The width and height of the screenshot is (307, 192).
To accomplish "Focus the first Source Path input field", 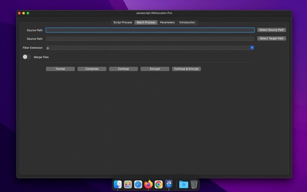I will tap(150, 30).
